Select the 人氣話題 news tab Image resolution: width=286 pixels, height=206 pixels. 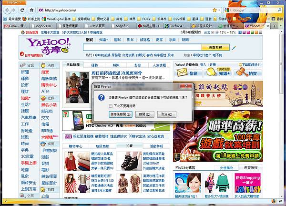[159, 65]
